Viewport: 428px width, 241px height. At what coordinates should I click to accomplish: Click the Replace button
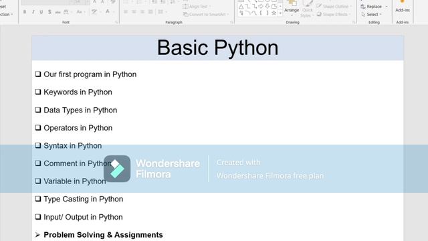pyautogui.click(x=372, y=6)
